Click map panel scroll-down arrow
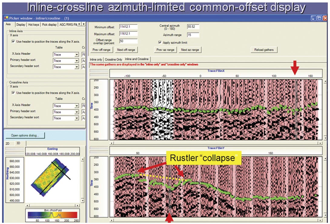Image resolution: width=330 pixels, height=224 pixels. pyautogui.click(x=82, y=201)
